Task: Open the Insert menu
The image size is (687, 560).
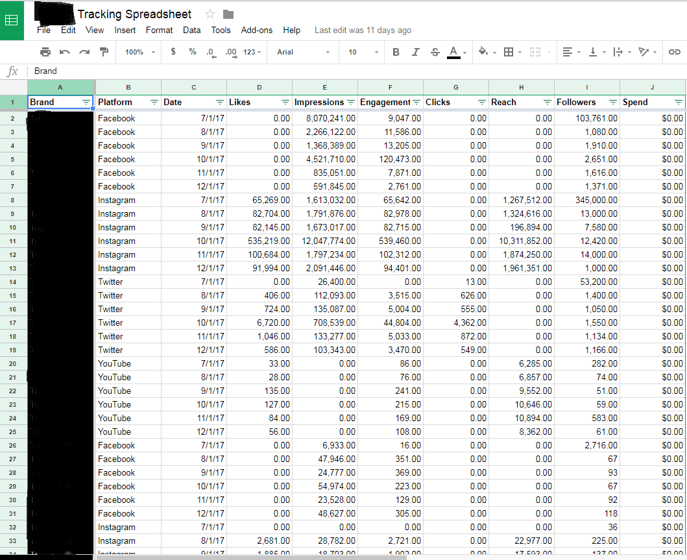Action: tap(125, 30)
